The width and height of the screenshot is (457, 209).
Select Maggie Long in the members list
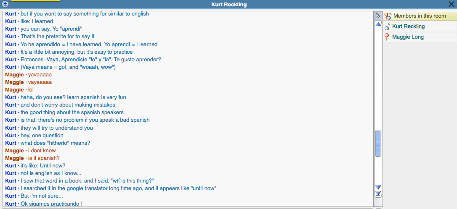pos(408,37)
